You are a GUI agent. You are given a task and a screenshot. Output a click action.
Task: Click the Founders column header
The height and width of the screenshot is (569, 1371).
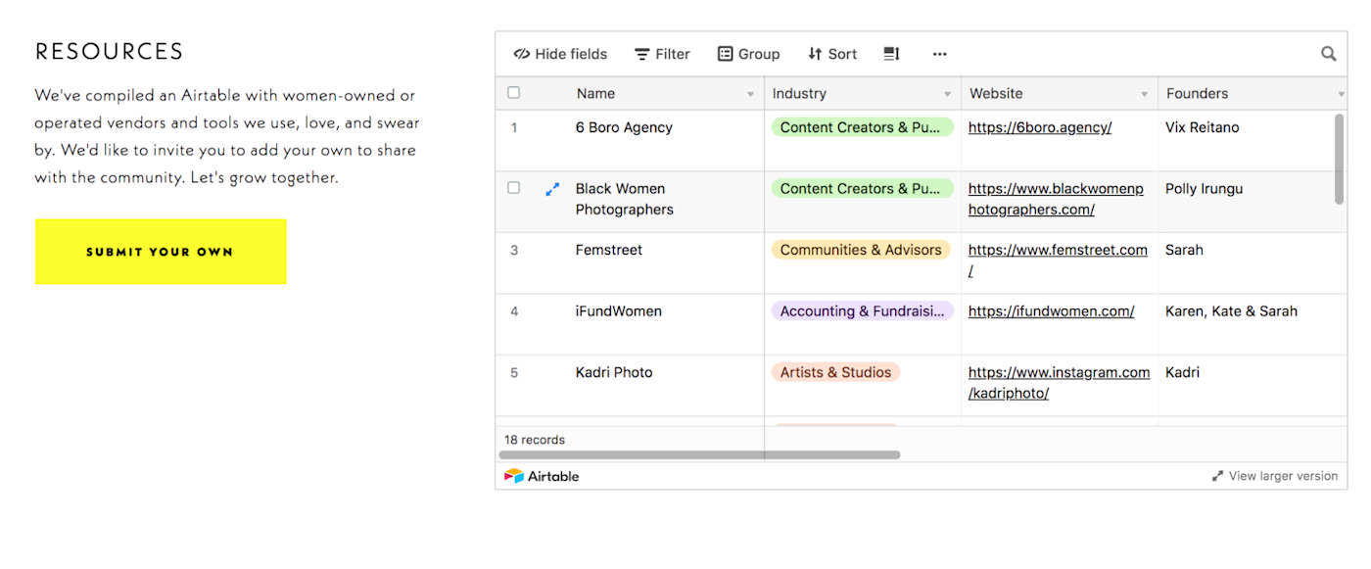1253,93
